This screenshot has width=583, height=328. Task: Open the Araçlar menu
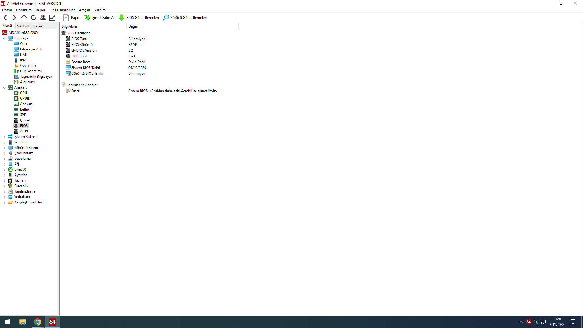84,10
